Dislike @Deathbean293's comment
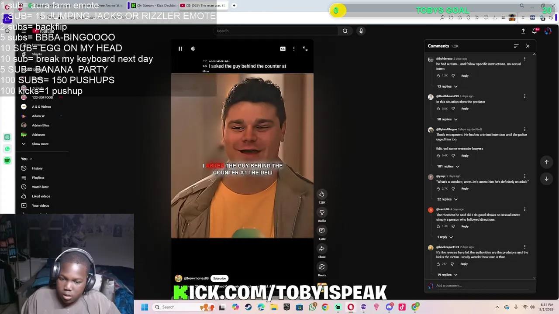 click(453, 109)
